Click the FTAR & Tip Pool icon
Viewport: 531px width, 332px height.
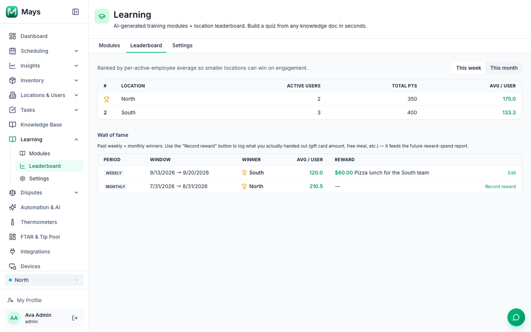coord(12,237)
